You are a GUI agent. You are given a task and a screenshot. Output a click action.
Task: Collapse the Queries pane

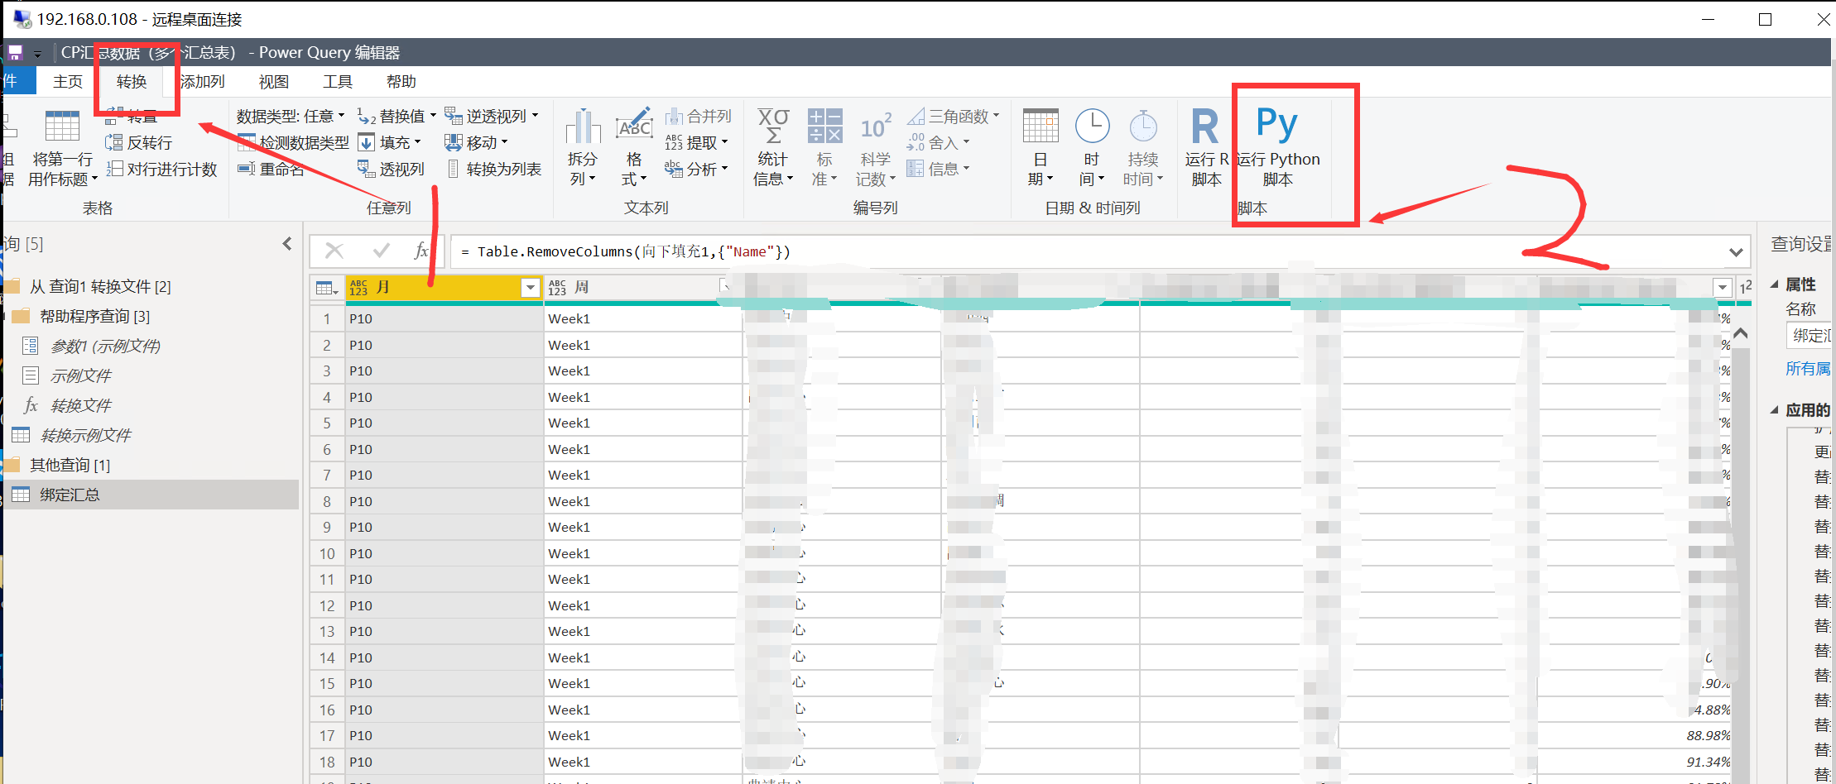(287, 244)
